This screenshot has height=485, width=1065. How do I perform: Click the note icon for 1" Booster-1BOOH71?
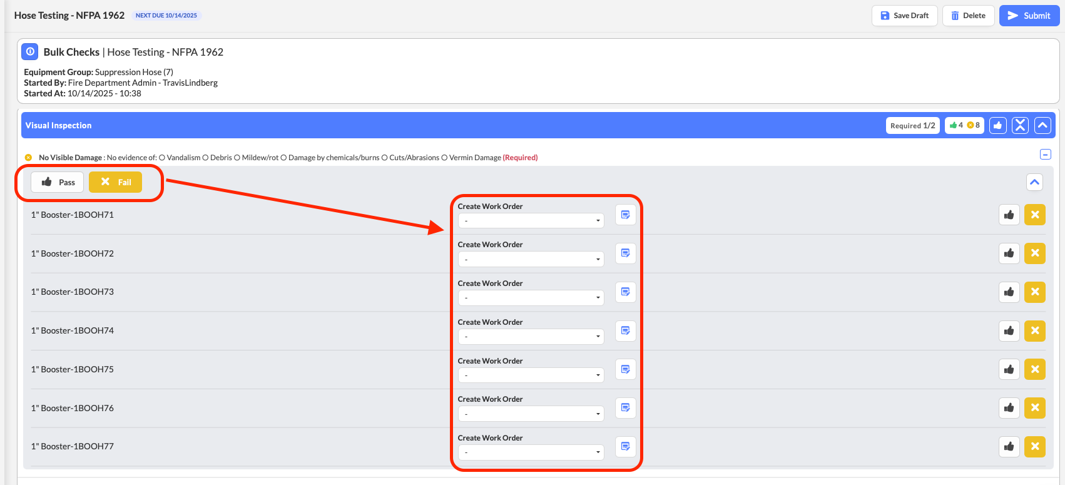point(625,215)
